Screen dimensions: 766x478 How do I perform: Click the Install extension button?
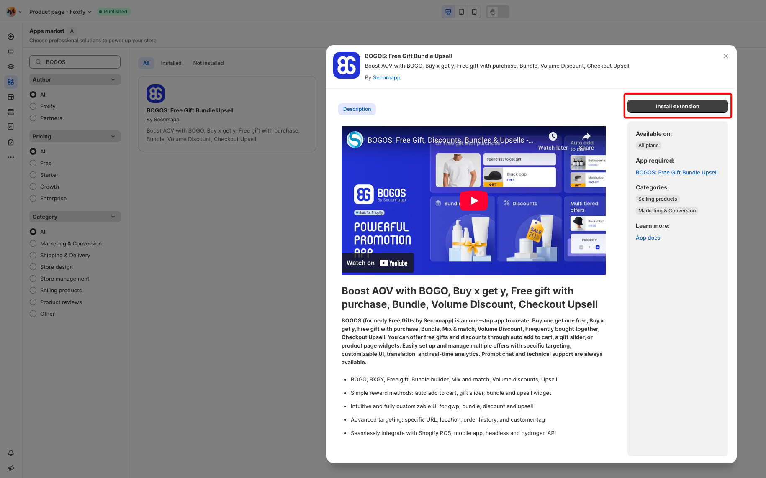[x=677, y=106]
